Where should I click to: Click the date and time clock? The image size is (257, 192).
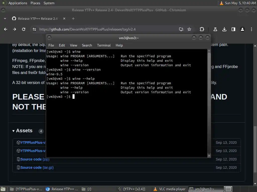coord(240,3)
